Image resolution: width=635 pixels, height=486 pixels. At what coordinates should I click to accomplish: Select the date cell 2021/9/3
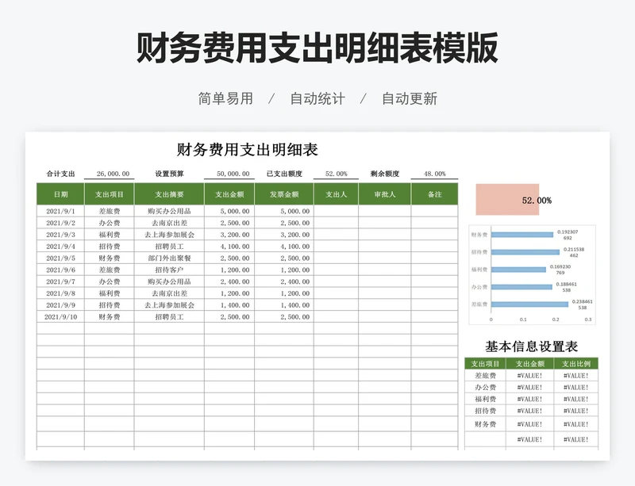coord(61,235)
